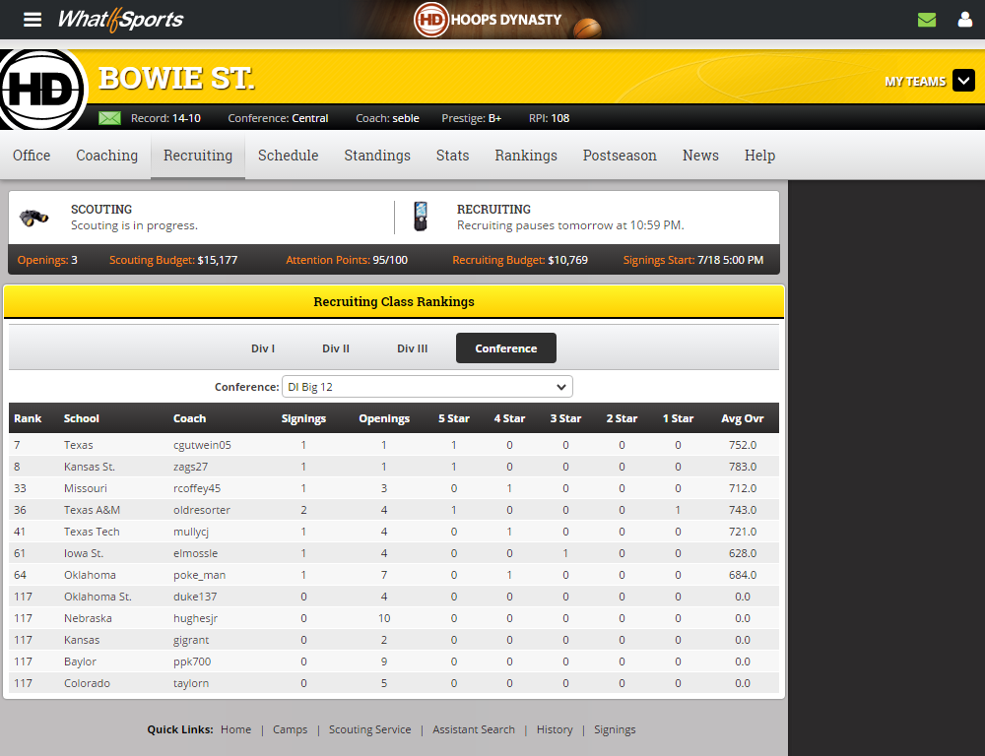
Task: Click the Hoops Dynasty logo
Action: (489, 20)
